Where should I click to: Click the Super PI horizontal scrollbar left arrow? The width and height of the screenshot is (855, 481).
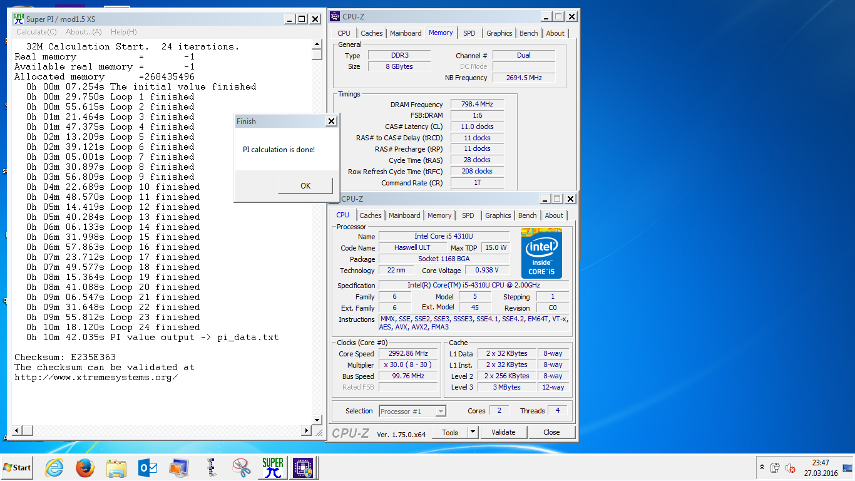tap(18, 430)
